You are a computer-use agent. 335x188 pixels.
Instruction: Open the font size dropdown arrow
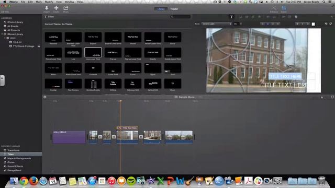pyautogui.click(x=241, y=24)
